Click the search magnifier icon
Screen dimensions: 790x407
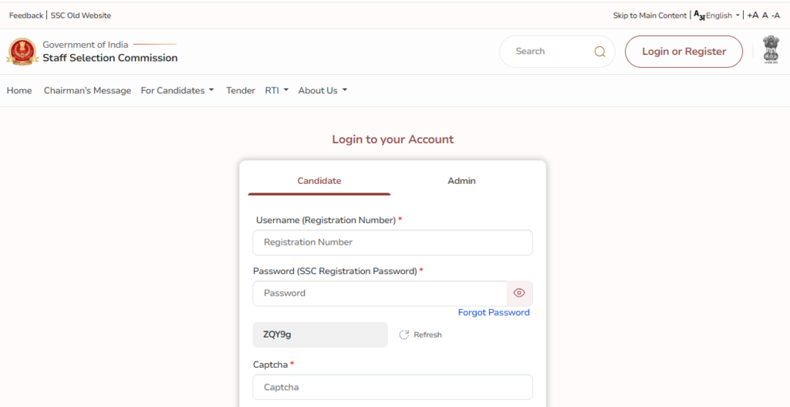[599, 52]
